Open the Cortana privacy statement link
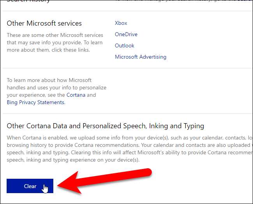Screen dimensions: 253x204 (x=76, y=95)
